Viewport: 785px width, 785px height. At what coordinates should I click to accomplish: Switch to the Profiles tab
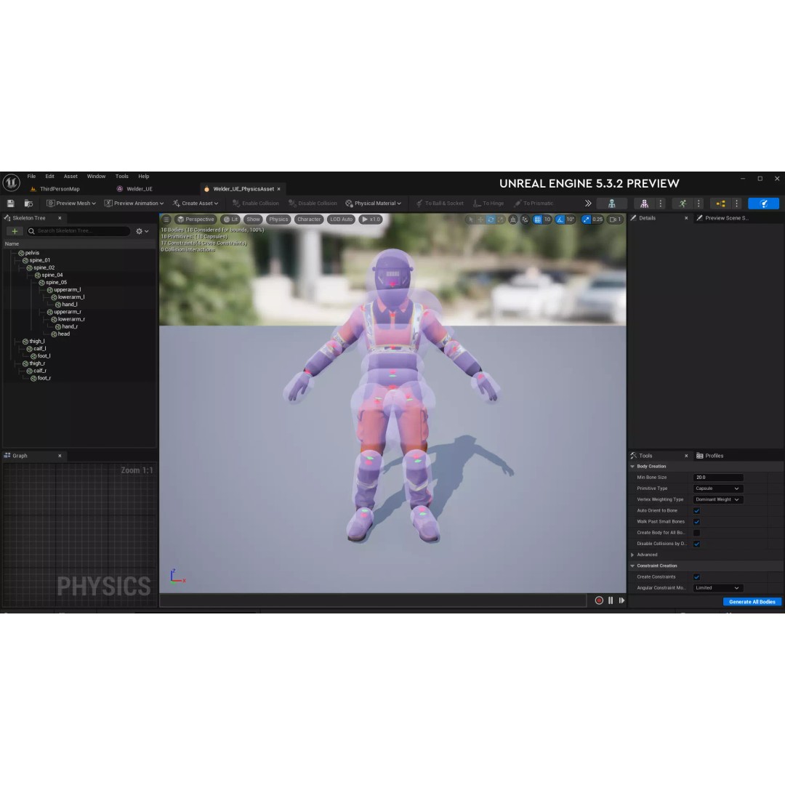[x=710, y=456]
